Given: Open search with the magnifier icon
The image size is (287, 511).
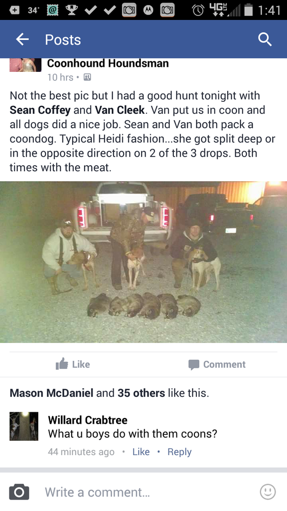Looking at the screenshot, I should click(x=265, y=39).
